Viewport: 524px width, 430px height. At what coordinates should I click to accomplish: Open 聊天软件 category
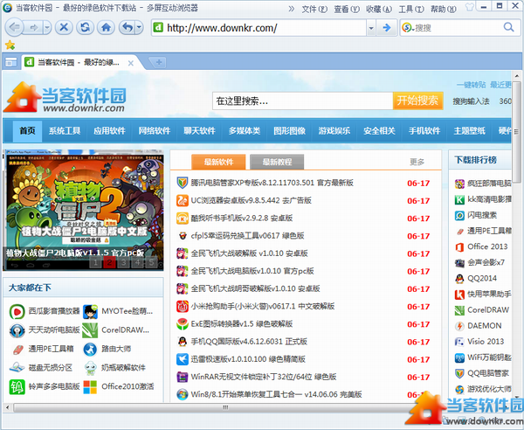[199, 131]
